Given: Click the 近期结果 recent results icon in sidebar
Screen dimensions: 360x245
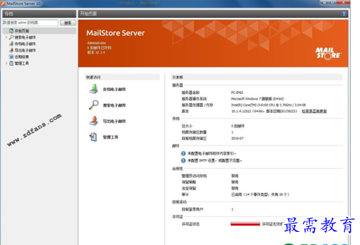Looking at the screenshot, I should point(11,56).
